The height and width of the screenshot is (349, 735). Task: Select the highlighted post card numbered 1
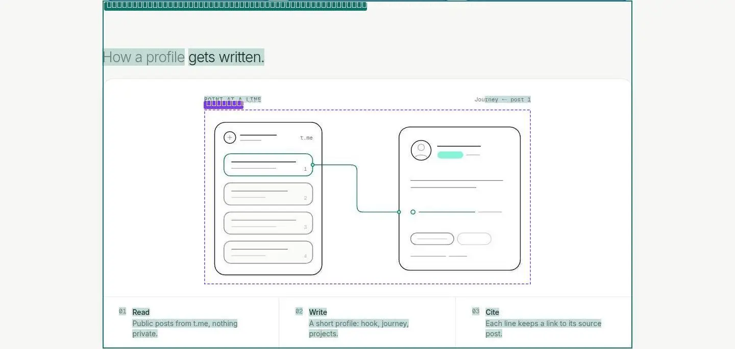pyautogui.click(x=268, y=165)
